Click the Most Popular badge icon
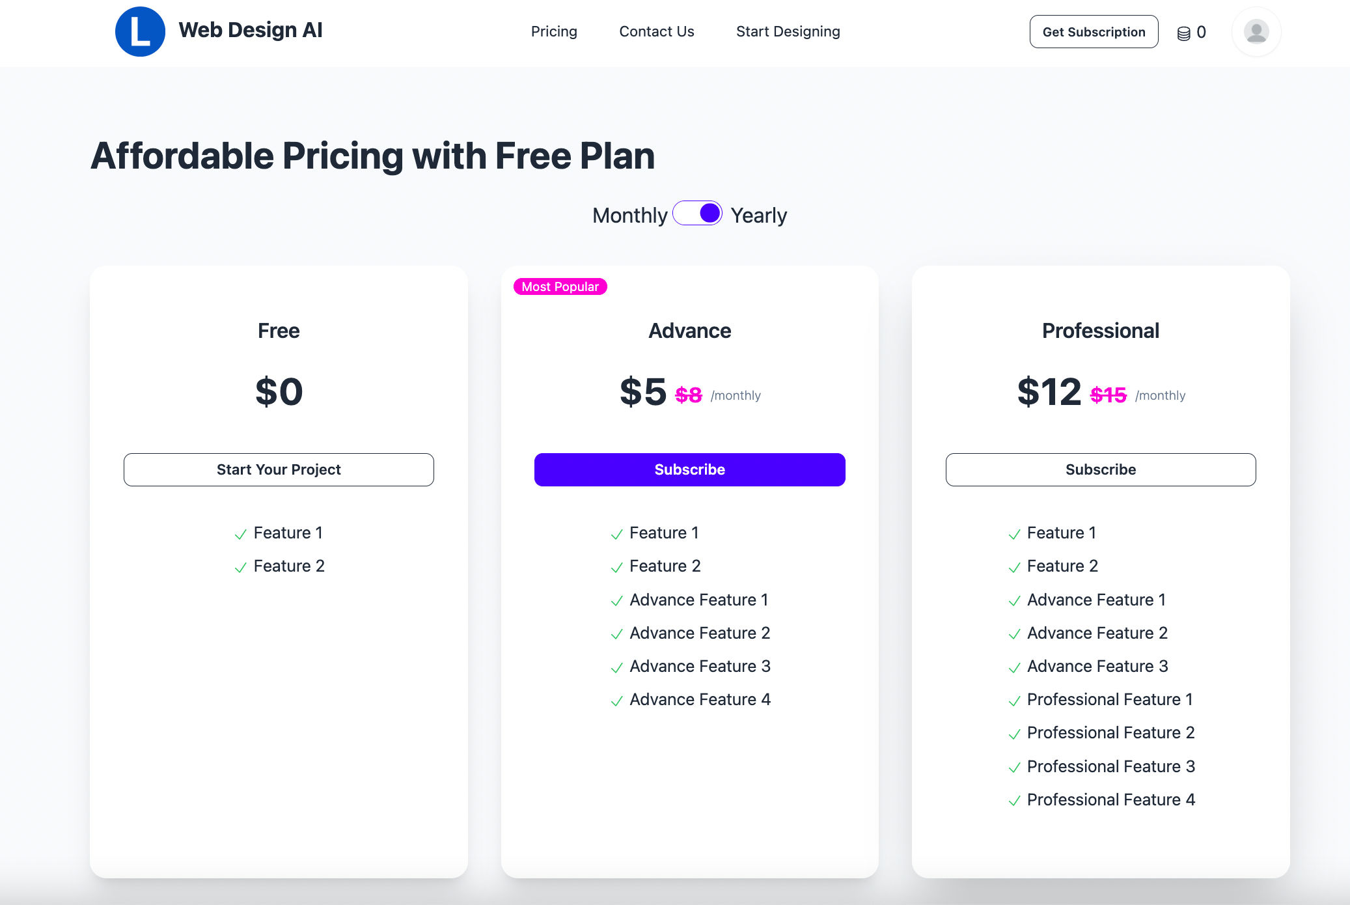 tap(558, 286)
